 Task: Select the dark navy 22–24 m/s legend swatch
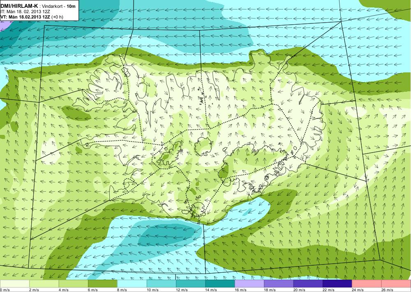click(337, 283)
